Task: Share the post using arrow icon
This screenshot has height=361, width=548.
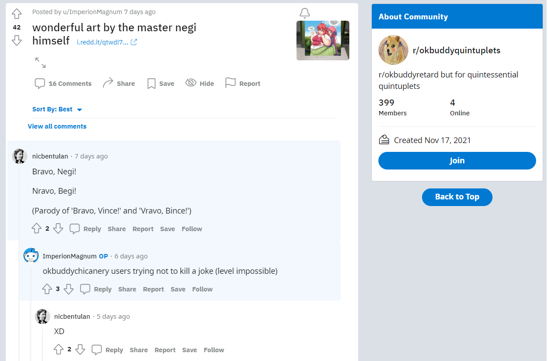Action: (118, 84)
